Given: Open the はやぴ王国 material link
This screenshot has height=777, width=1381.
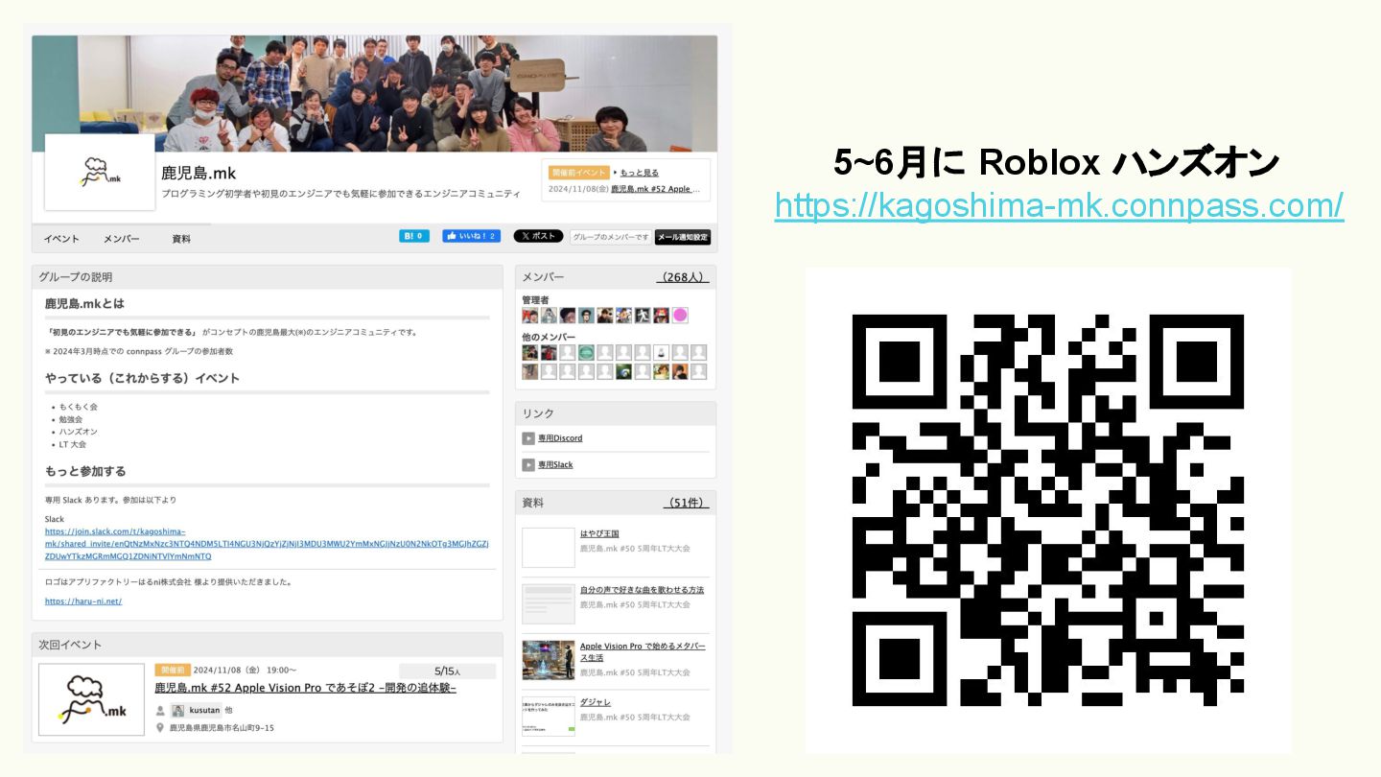Looking at the screenshot, I should click(599, 533).
